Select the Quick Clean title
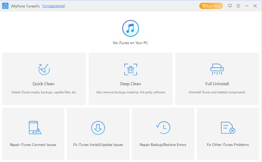 43,84
